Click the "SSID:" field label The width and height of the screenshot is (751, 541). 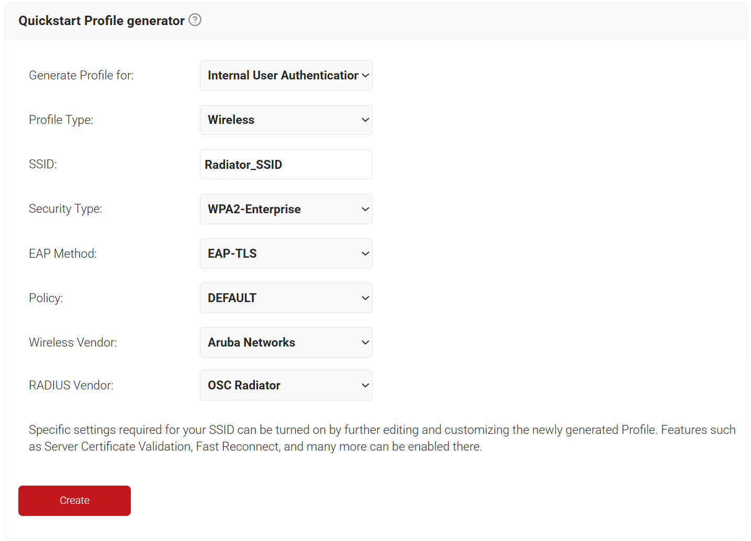pyautogui.click(x=43, y=164)
